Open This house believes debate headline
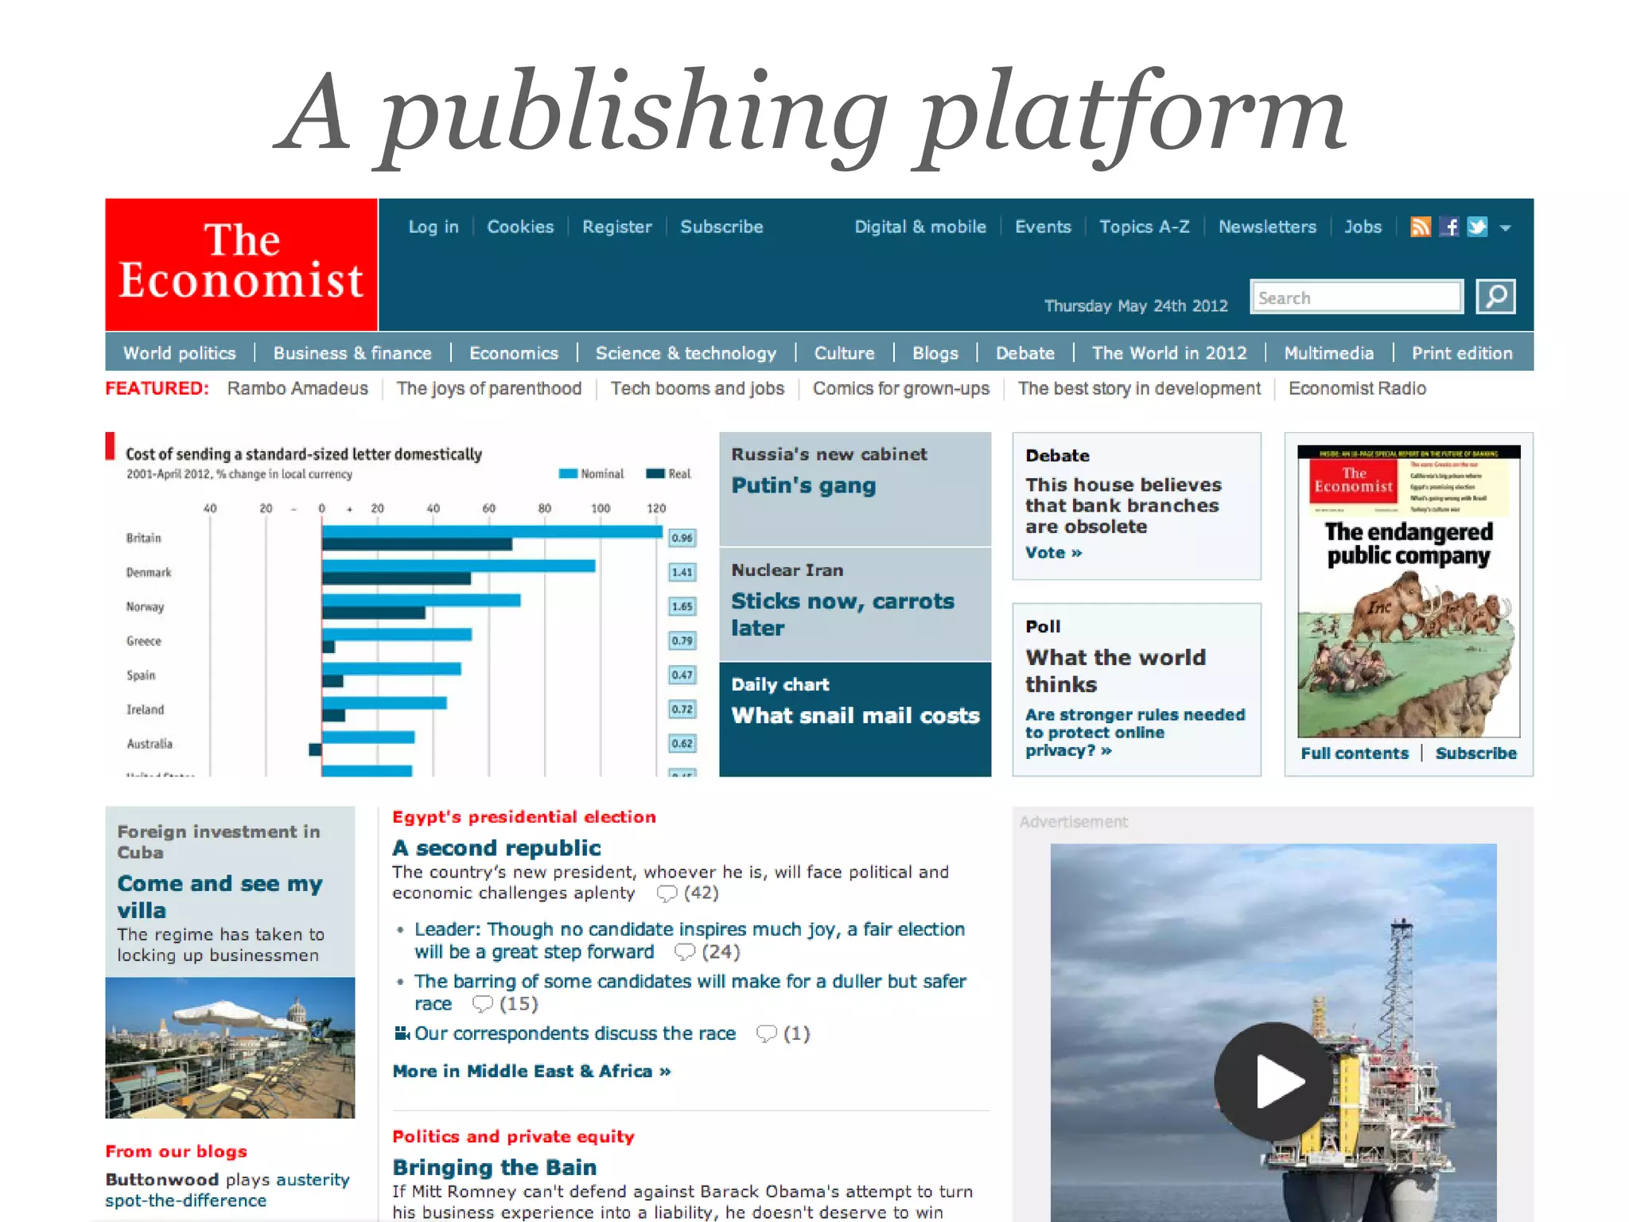Viewport: 1629px width, 1222px height. (x=1123, y=505)
